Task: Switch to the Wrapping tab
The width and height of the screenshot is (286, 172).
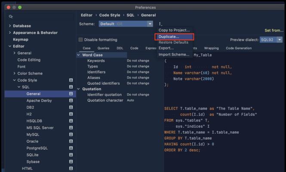Action: pyautogui.click(x=211, y=48)
